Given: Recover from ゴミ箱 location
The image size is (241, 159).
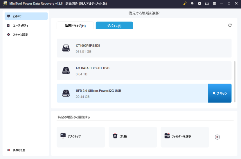Looking at the screenshot, I should tap(133, 137).
